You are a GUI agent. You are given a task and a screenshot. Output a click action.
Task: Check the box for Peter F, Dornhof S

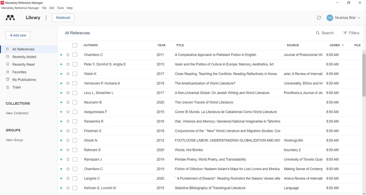click(x=75, y=64)
